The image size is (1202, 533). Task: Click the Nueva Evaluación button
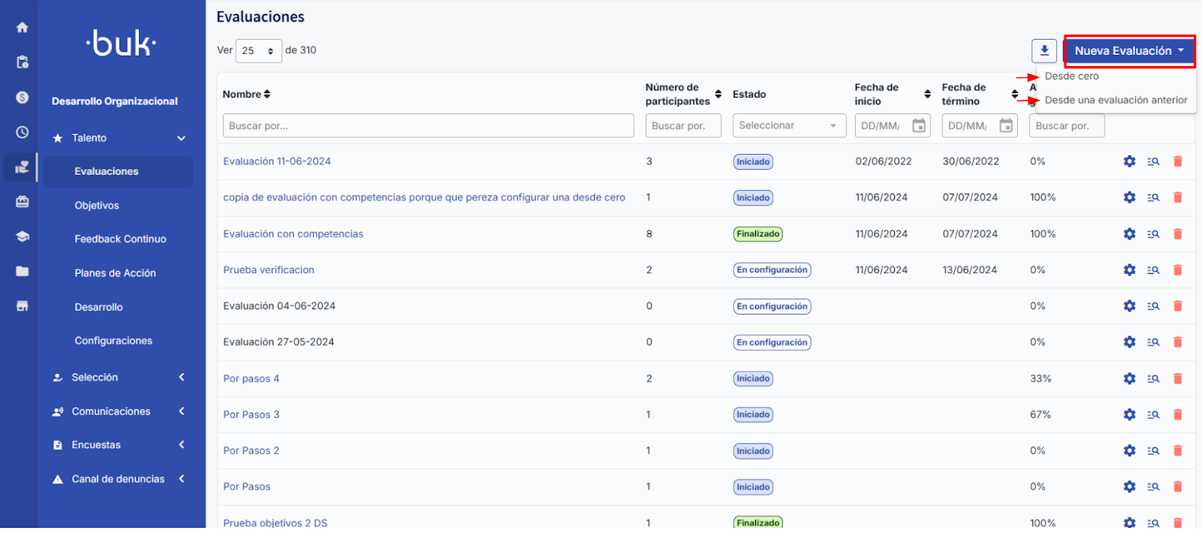point(1128,51)
